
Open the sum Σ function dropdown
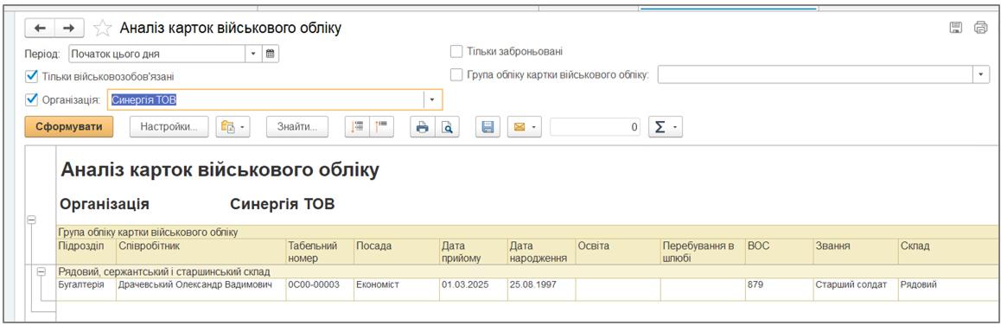click(x=665, y=127)
